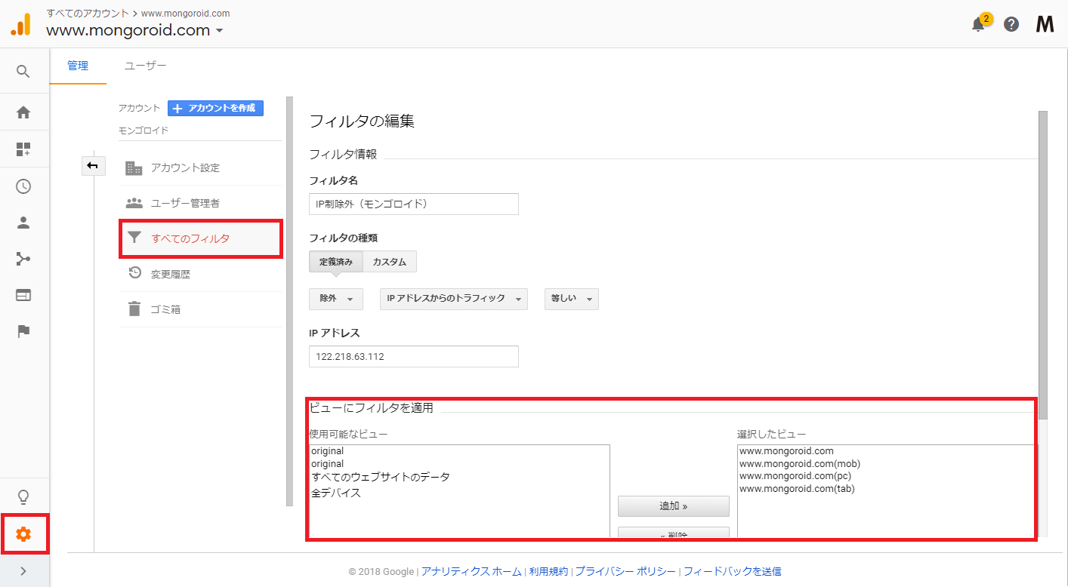The width and height of the screenshot is (1068, 587).
Task: Open the 除外 filter type dropdown
Action: coord(336,299)
